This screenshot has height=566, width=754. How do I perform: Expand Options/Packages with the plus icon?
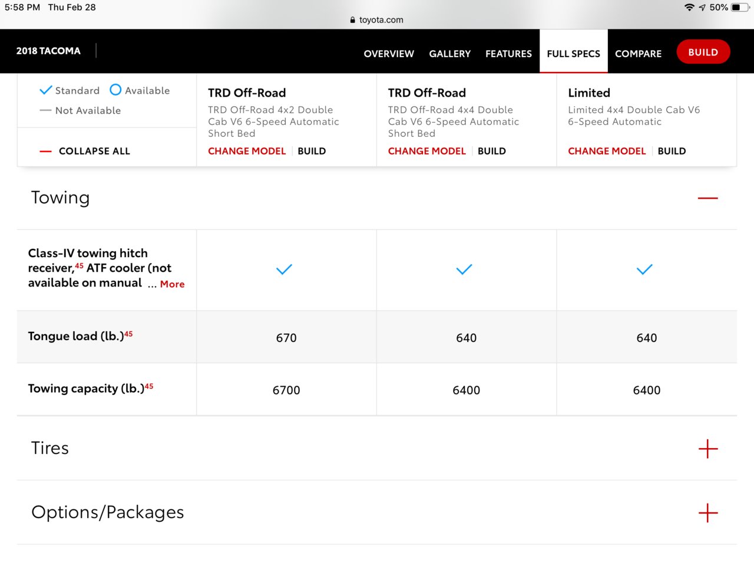pyautogui.click(x=708, y=513)
